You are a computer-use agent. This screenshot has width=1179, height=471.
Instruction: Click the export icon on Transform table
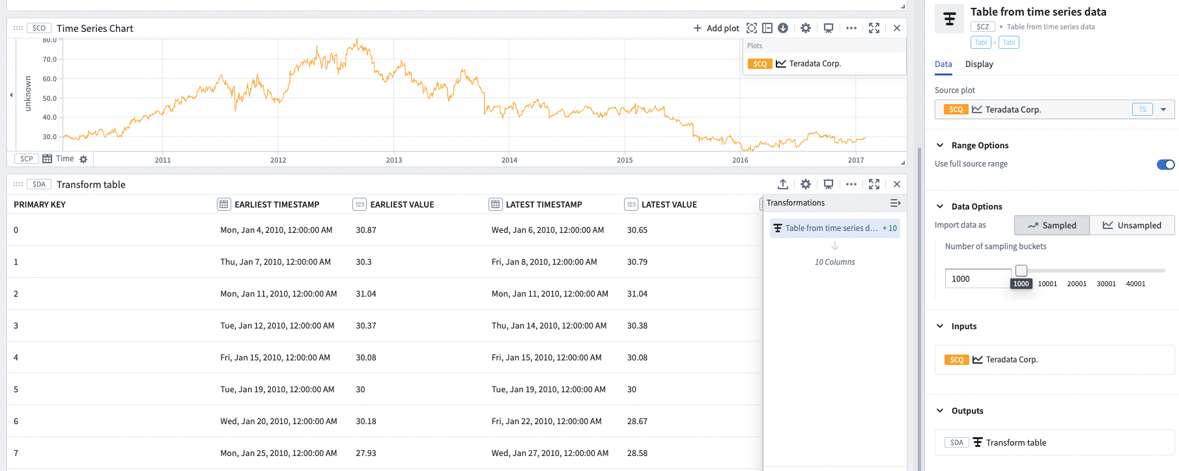(x=783, y=184)
